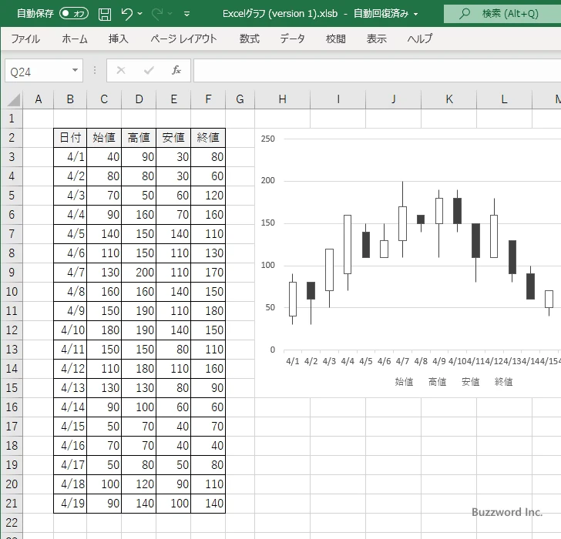Click the formula bar Enter checkmark icon
The image size is (561, 539).
(149, 70)
